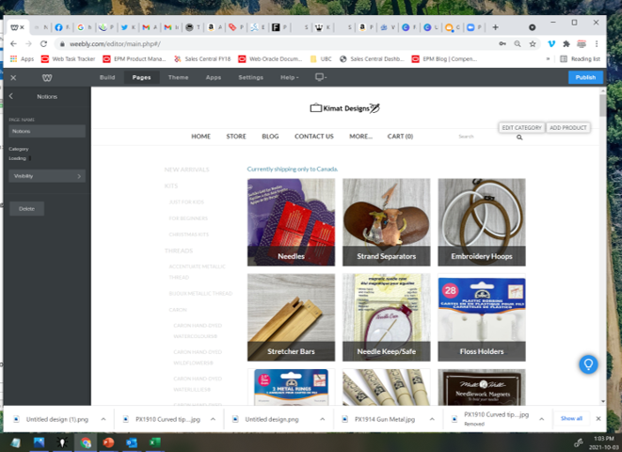622x452 pixels.
Task: Click the Edit Category button
Action: (521, 127)
